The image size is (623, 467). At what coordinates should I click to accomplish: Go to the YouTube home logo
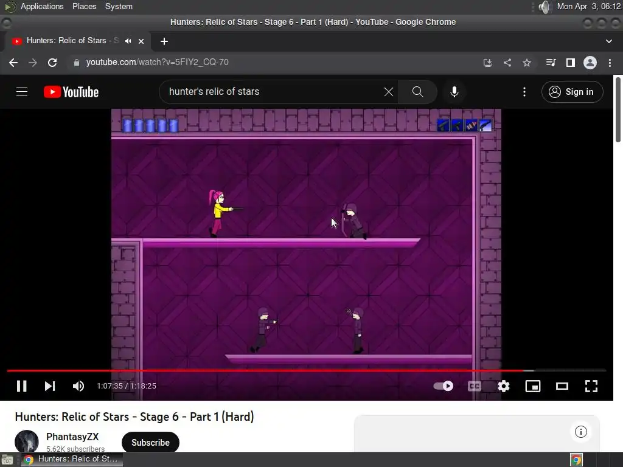(x=71, y=92)
